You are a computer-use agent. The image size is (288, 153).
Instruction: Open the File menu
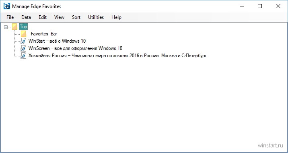[10, 17]
